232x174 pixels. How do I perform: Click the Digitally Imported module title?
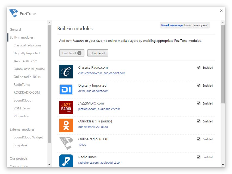coord(92,86)
